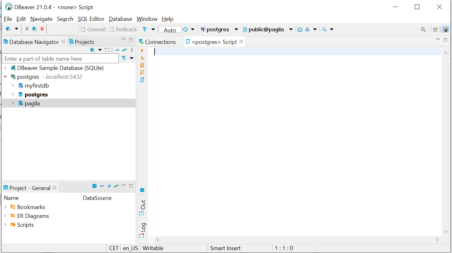Click the Explain execution plan icon

click(142, 80)
